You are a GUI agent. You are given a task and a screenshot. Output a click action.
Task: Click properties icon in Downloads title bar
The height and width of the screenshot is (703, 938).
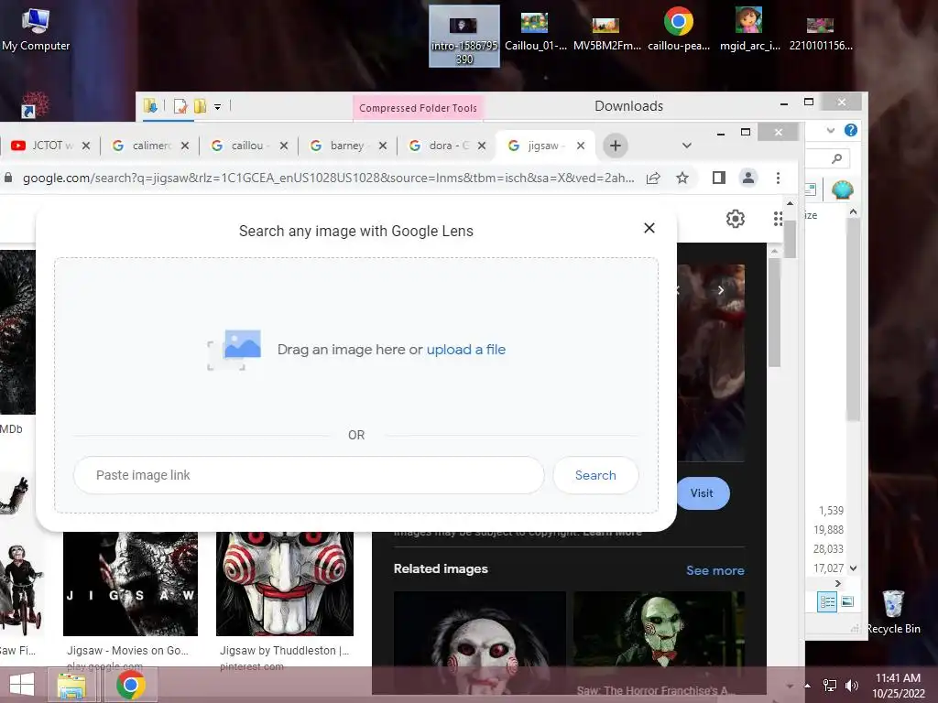point(180,106)
